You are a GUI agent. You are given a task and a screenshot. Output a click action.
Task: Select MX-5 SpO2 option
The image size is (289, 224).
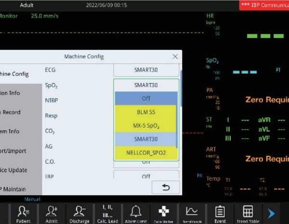pos(146,126)
